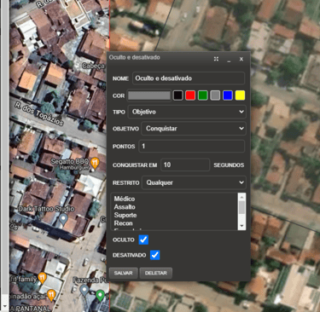Screen dimensions: 320x312
Task: Open the RESTRITO dropdown showing Qualquer
Action: [194, 182]
